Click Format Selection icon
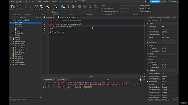 pos(55,7)
